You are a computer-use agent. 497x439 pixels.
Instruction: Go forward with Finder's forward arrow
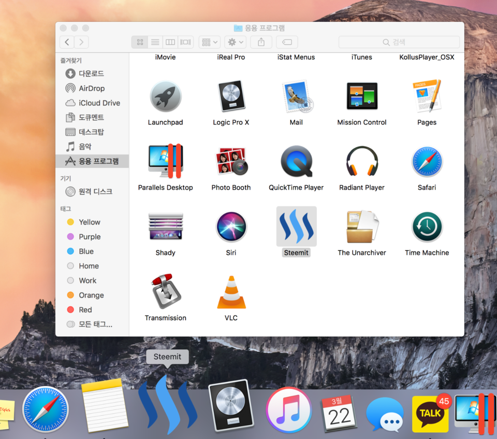tap(81, 42)
